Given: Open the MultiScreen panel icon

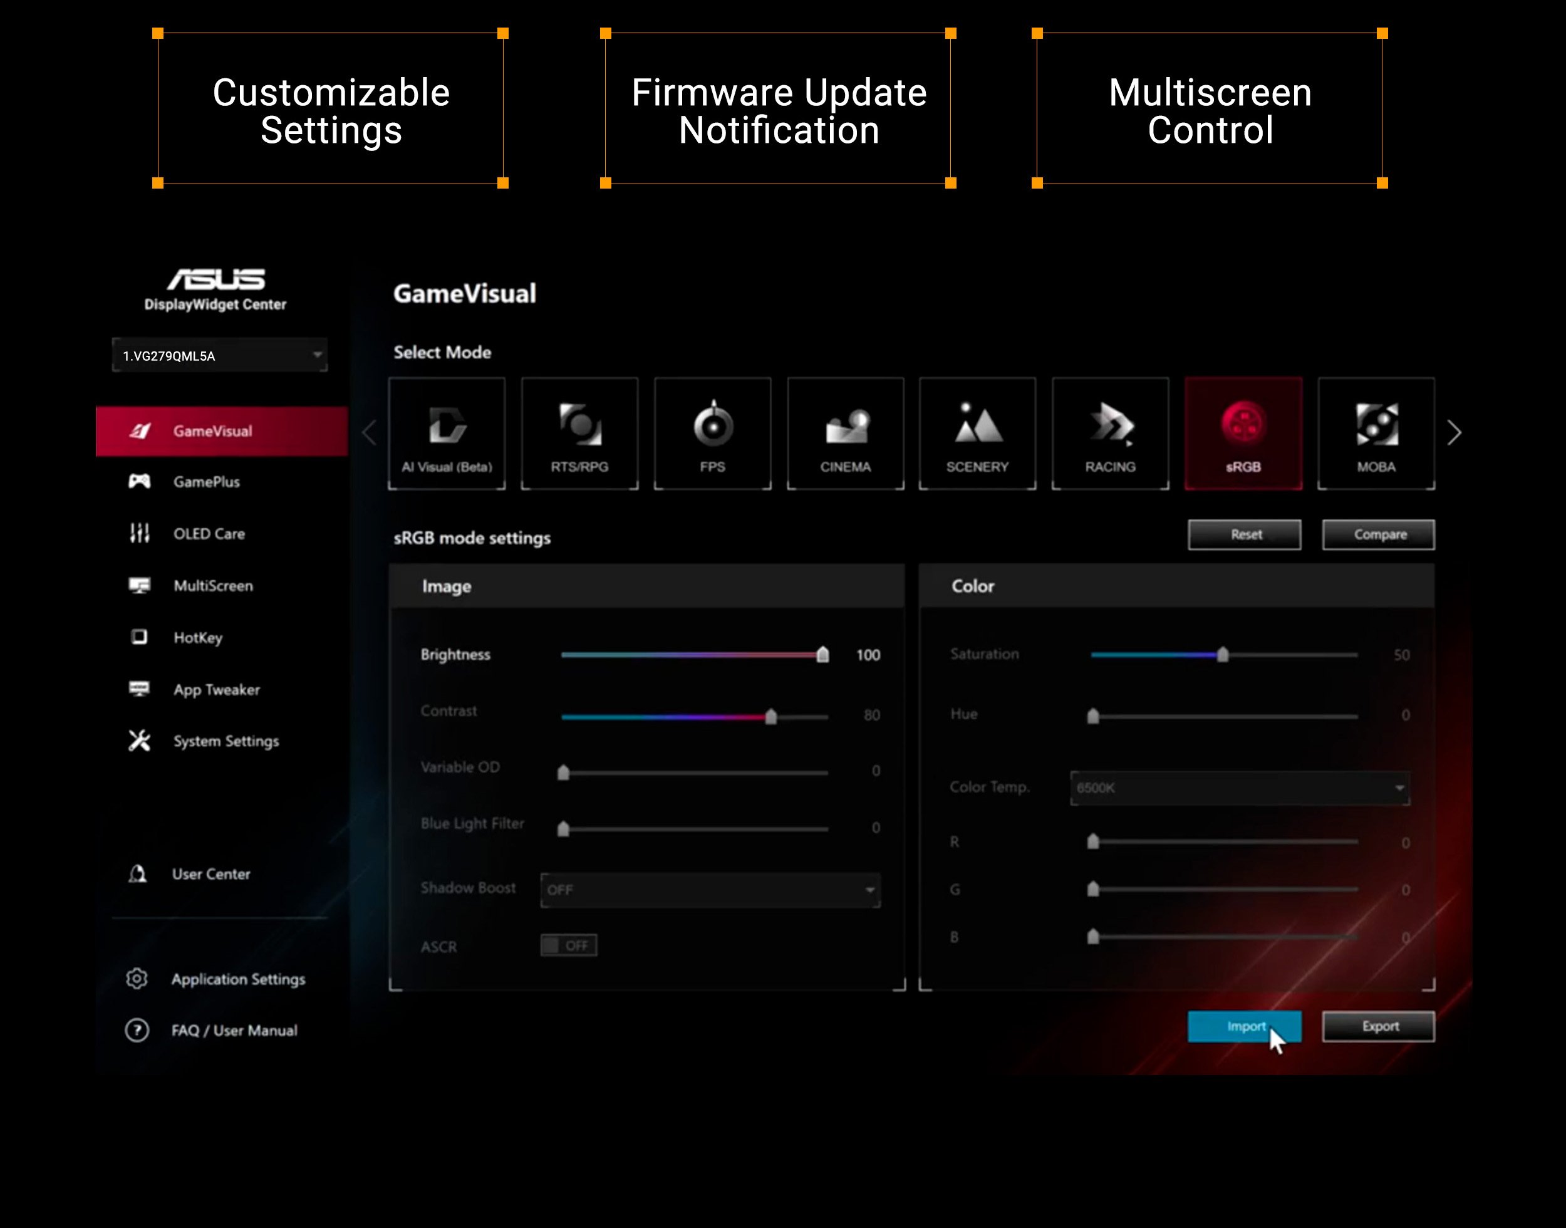Looking at the screenshot, I should (141, 585).
